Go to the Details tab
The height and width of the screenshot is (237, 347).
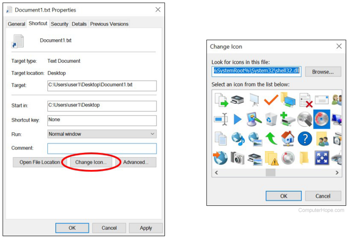pos(79,24)
